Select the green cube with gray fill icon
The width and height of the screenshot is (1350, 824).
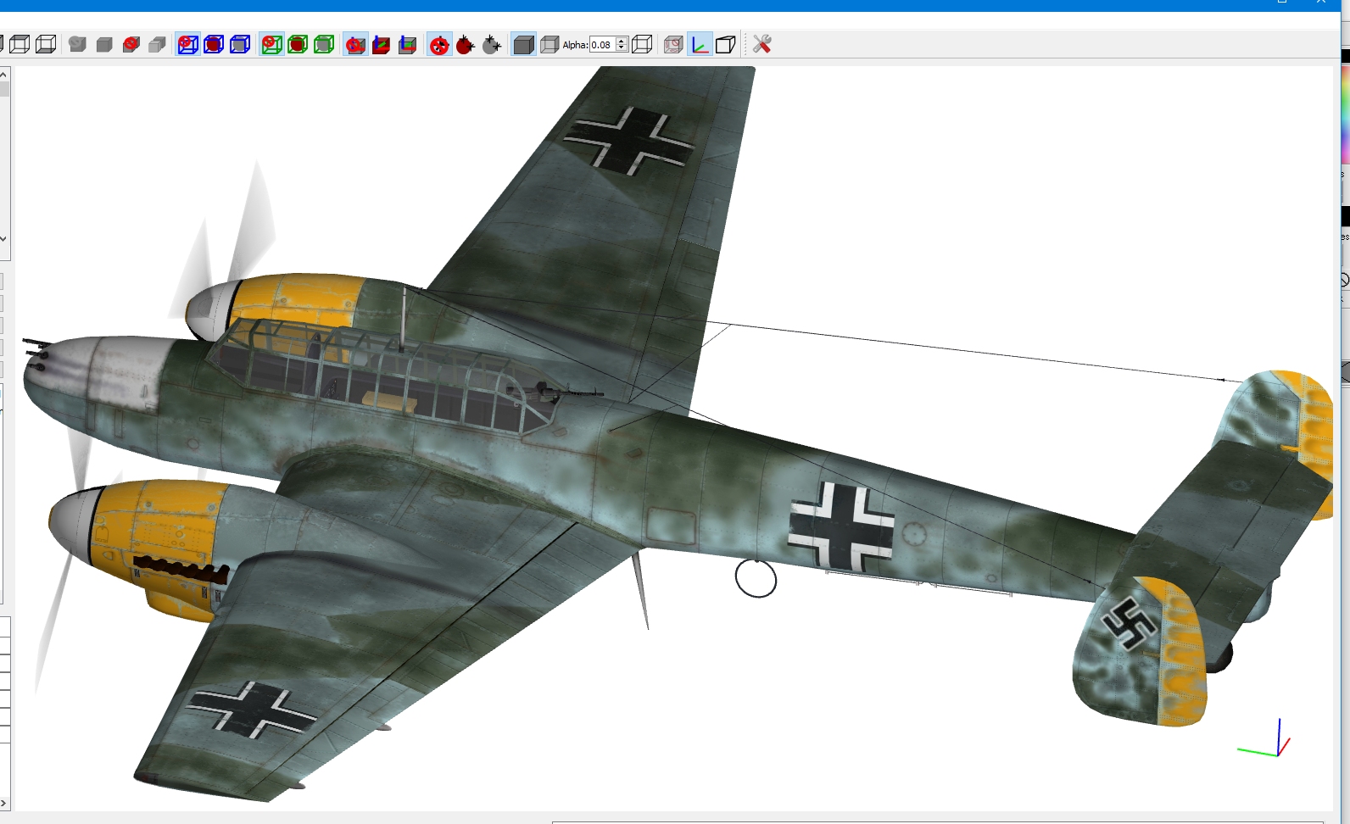(x=324, y=44)
